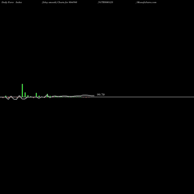Click the 'Daily Force Index' title text

(12, 2)
